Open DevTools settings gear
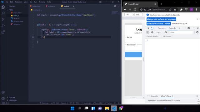The height and width of the screenshot is (112, 200). (188, 28)
